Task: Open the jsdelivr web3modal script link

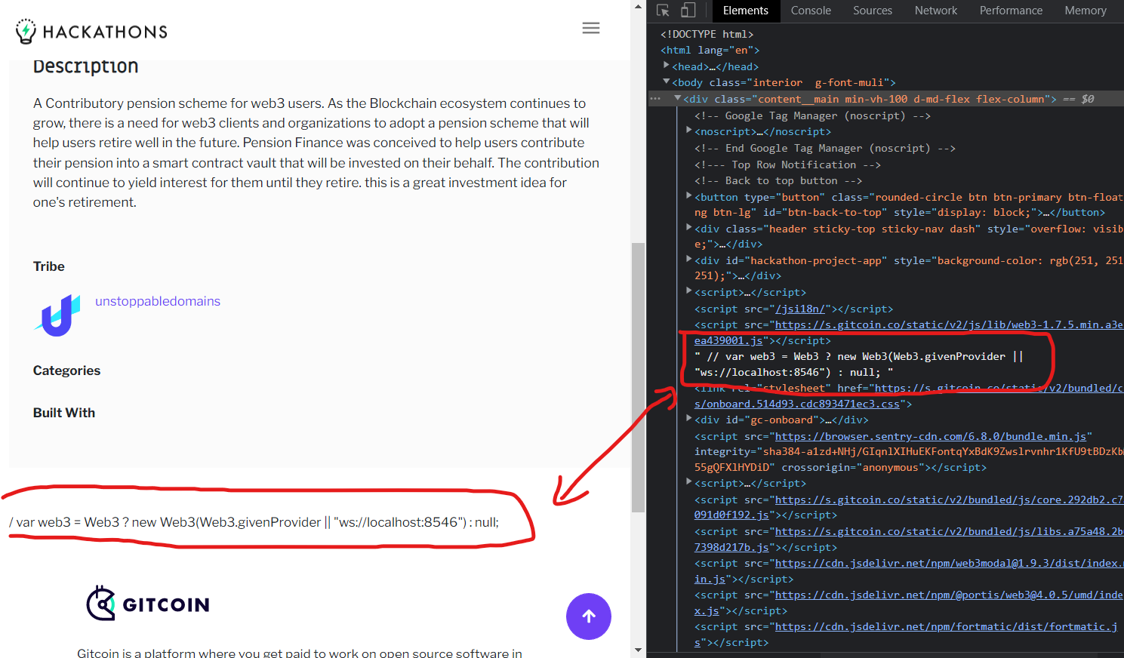Action: click(x=949, y=564)
